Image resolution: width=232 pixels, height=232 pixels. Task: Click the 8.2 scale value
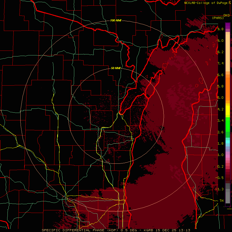(x=220, y=52)
